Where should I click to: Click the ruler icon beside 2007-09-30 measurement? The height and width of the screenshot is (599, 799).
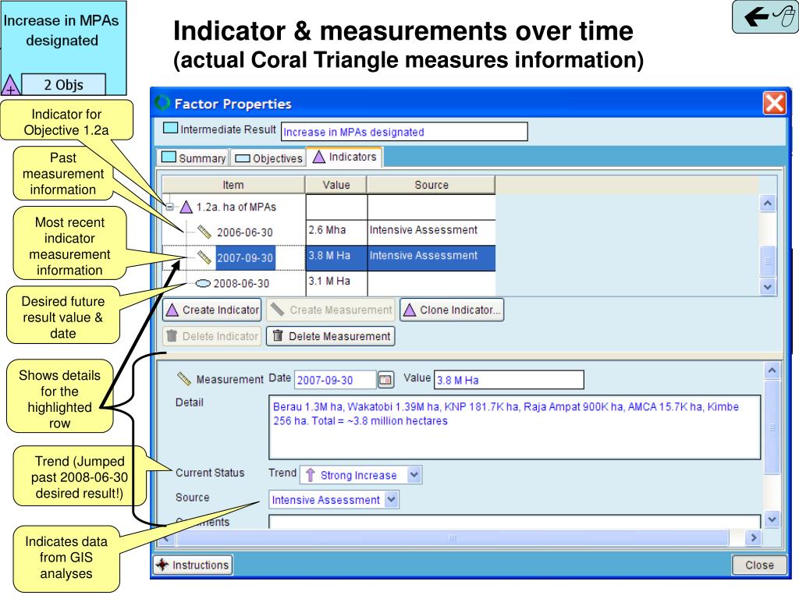coord(204,257)
